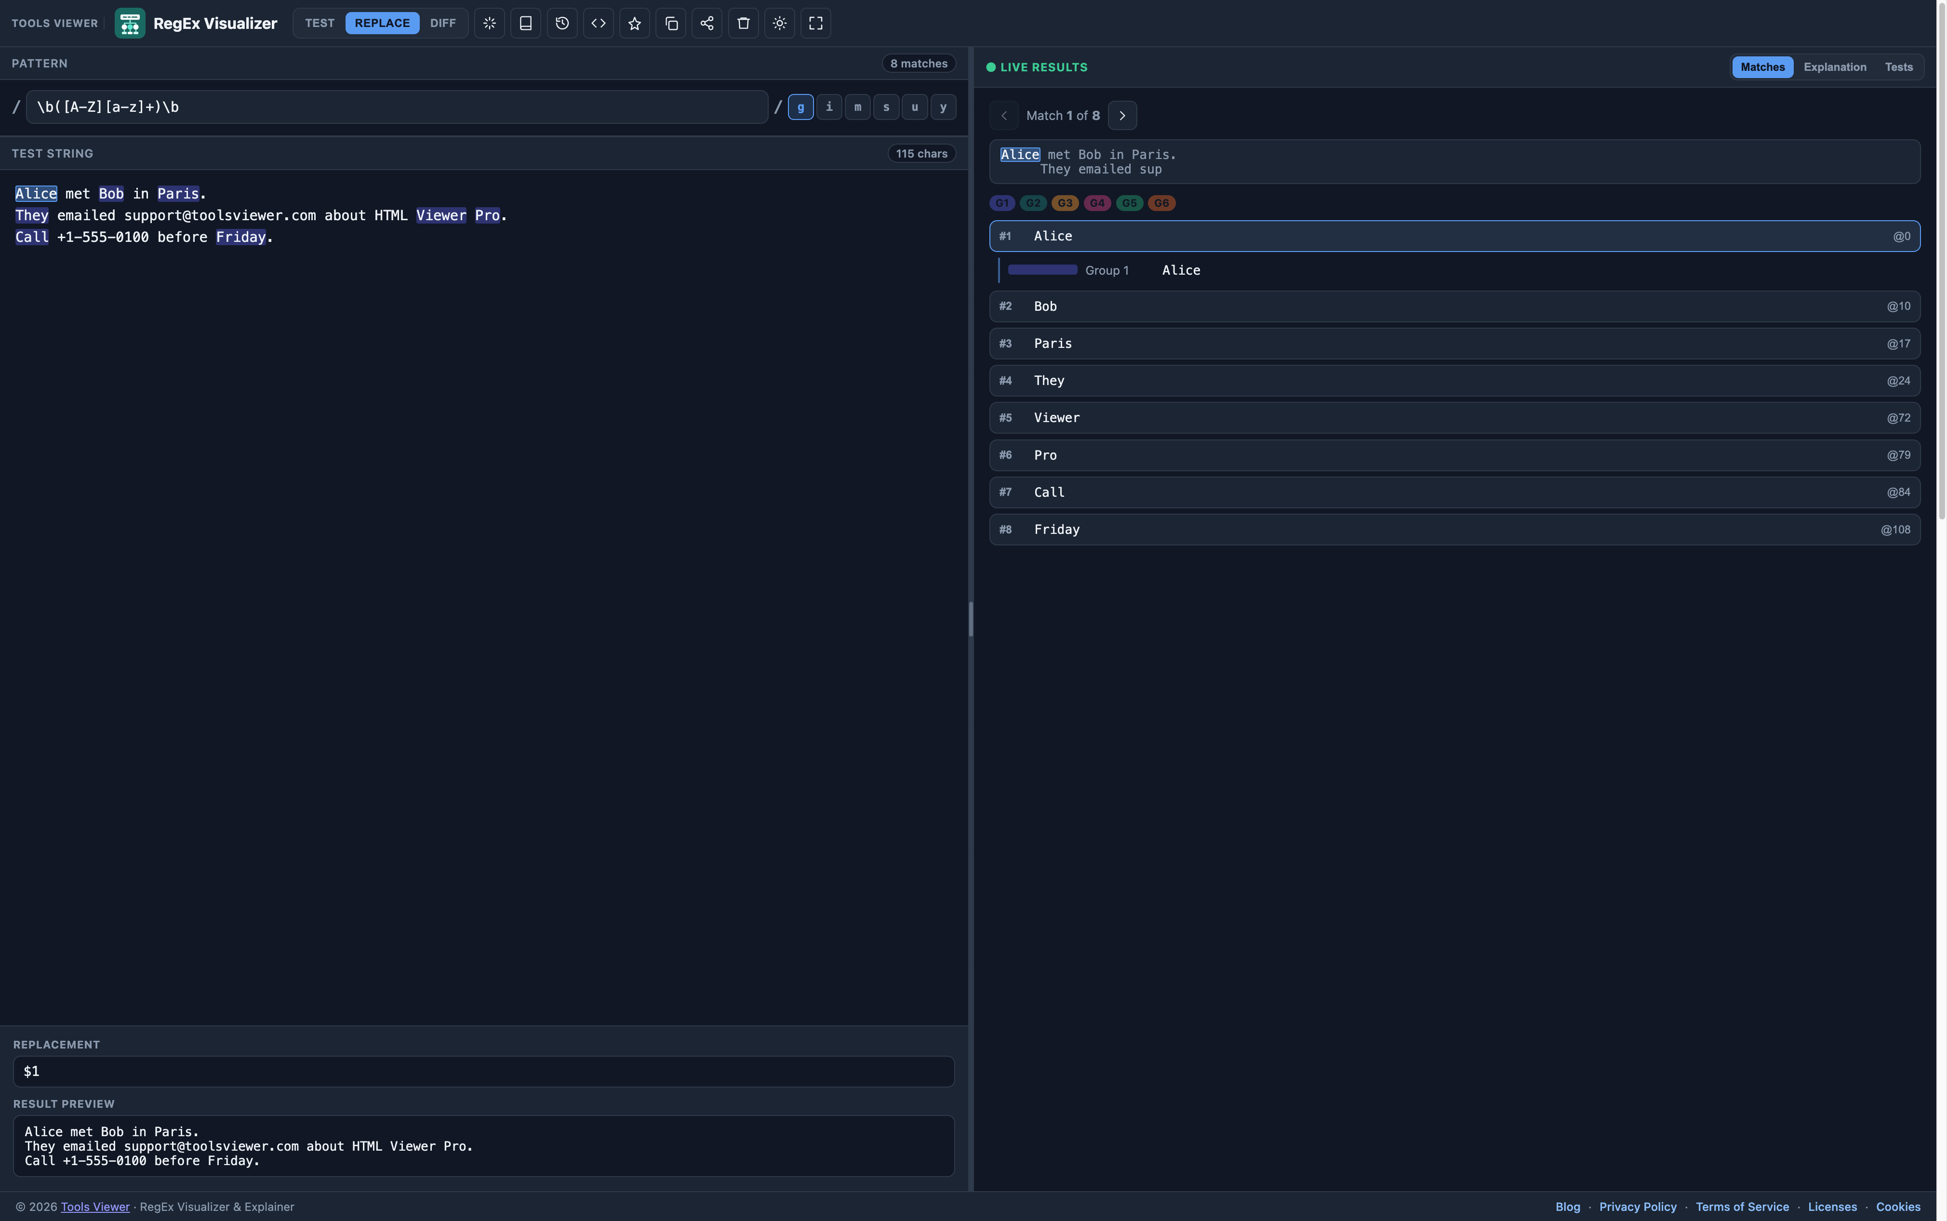The width and height of the screenshot is (1947, 1221).
Task: Click the trash clear icon
Action: (744, 24)
